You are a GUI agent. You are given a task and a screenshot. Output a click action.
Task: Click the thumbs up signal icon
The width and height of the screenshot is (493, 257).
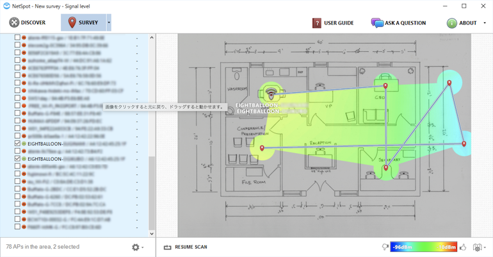pos(462,247)
